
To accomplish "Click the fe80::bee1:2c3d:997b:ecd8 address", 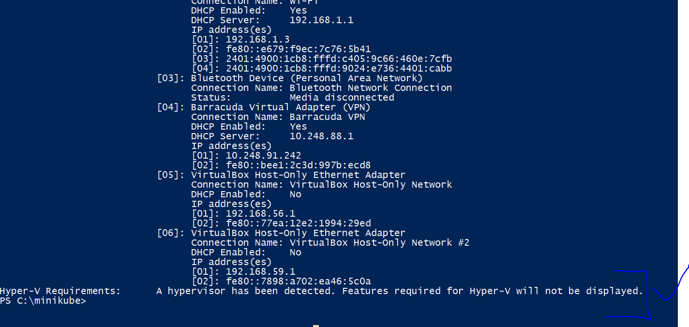I will tap(299, 165).
